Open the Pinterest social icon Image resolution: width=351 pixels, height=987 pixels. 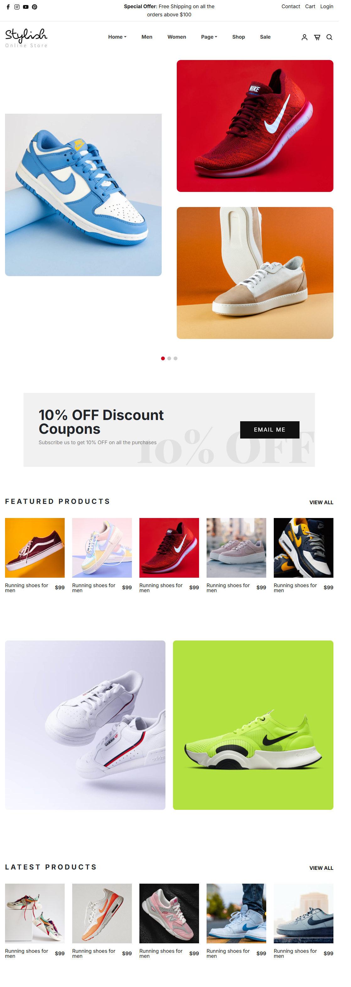point(35,7)
